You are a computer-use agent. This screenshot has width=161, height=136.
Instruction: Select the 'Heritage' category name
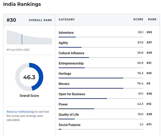tap(65, 73)
